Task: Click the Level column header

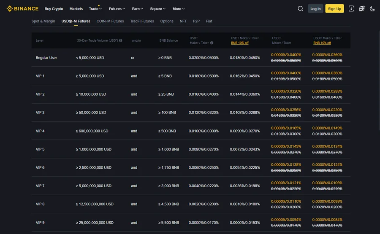Action: (40, 40)
